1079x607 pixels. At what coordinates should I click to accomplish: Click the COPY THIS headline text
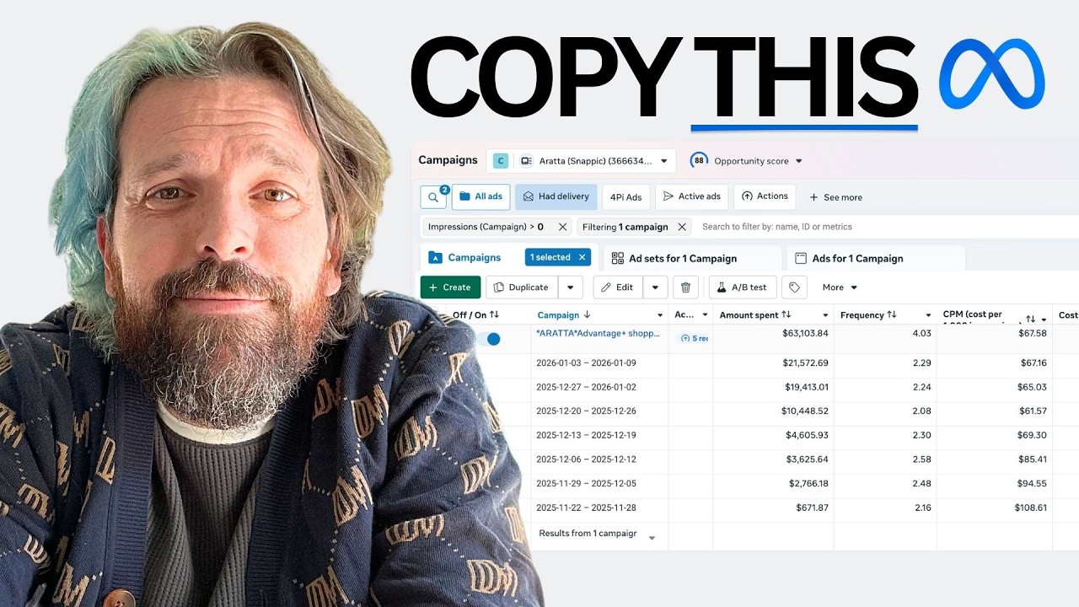(x=663, y=78)
